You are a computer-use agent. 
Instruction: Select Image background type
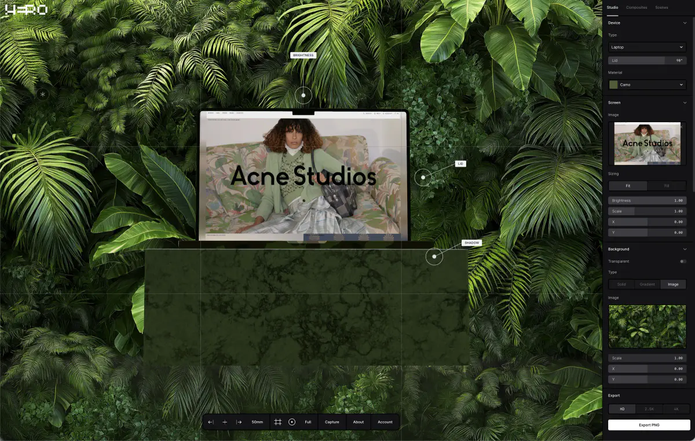(673, 284)
